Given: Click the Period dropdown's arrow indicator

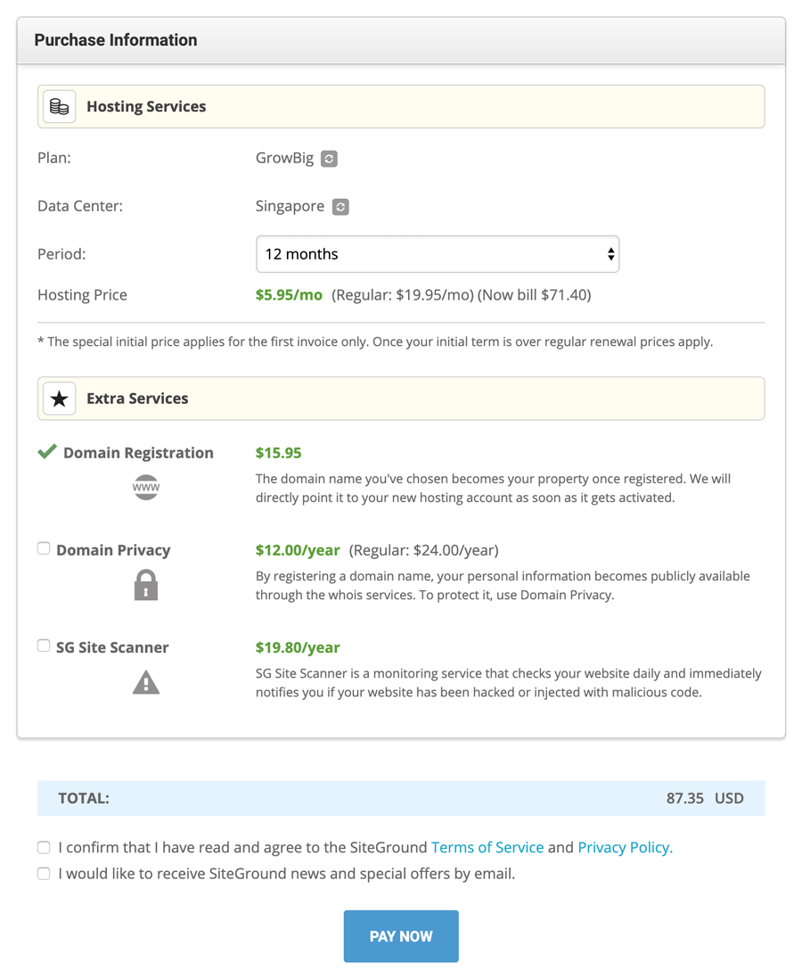Looking at the screenshot, I should pyautogui.click(x=610, y=254).
